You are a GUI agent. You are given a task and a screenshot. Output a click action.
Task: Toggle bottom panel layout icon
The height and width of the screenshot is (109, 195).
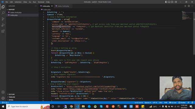point(169,2)
